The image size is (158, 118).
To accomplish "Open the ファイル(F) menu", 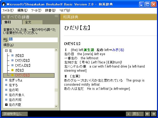I will click(x=8, y=10).
